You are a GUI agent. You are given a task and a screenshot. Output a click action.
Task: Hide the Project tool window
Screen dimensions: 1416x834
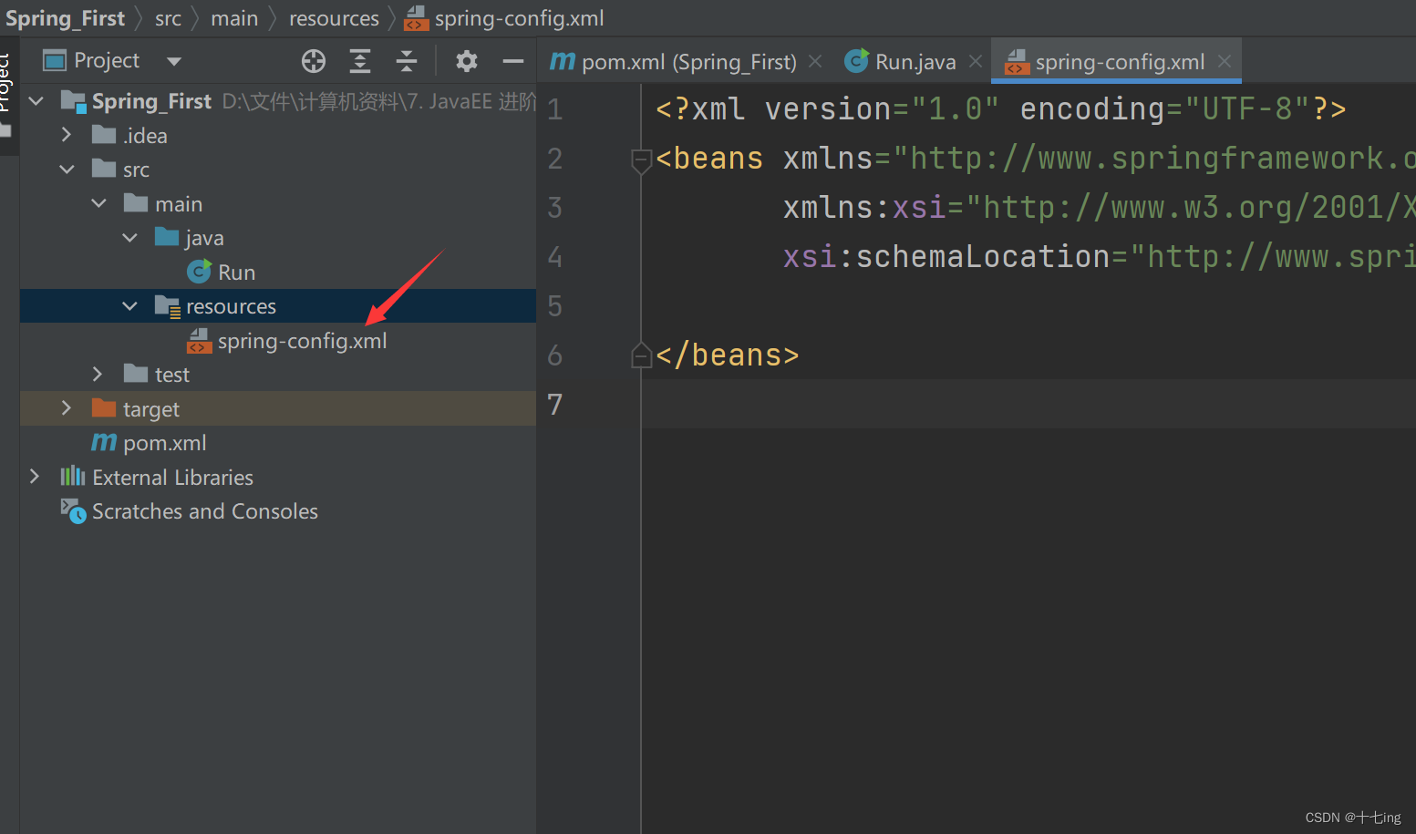(x=513, y=61)
